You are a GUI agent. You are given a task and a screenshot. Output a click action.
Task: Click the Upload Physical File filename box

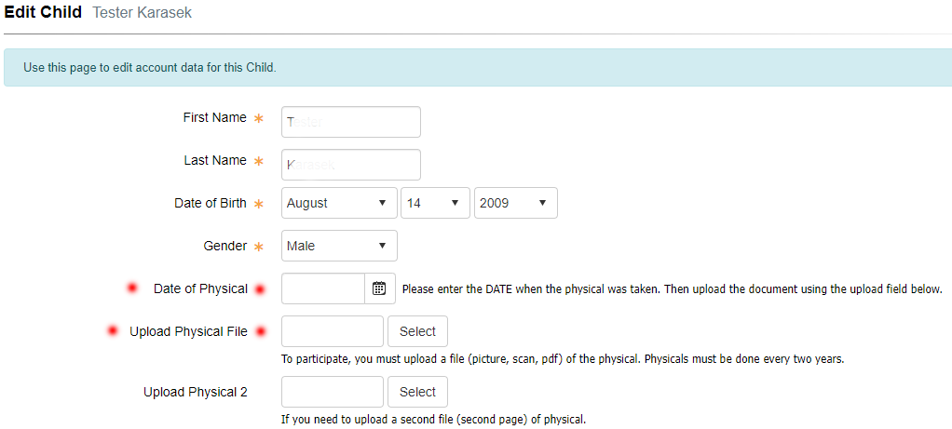click(333, 331)
